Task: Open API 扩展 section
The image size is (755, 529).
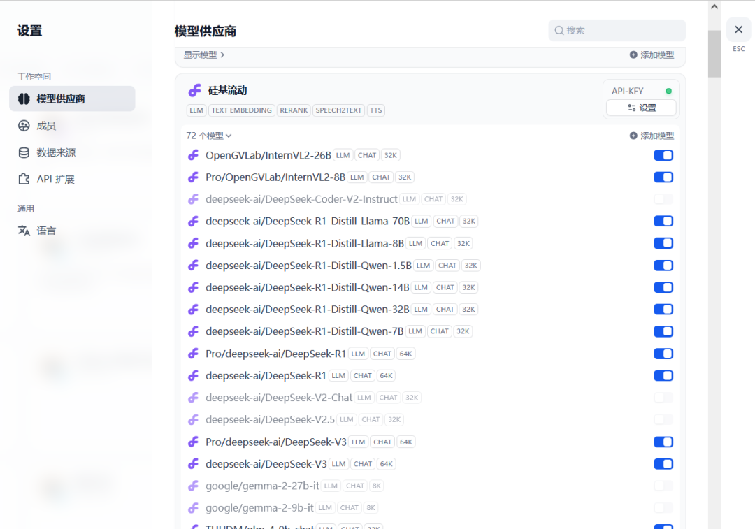Action: point(72,180)
